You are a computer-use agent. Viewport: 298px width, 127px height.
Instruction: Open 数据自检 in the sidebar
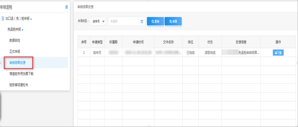[x=15, y=40]
